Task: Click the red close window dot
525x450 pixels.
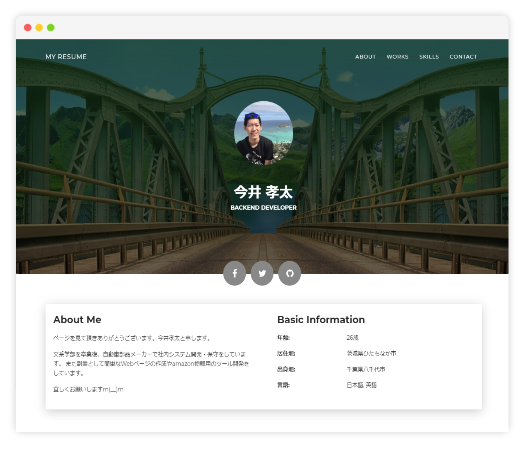Action: pos(28,27)
